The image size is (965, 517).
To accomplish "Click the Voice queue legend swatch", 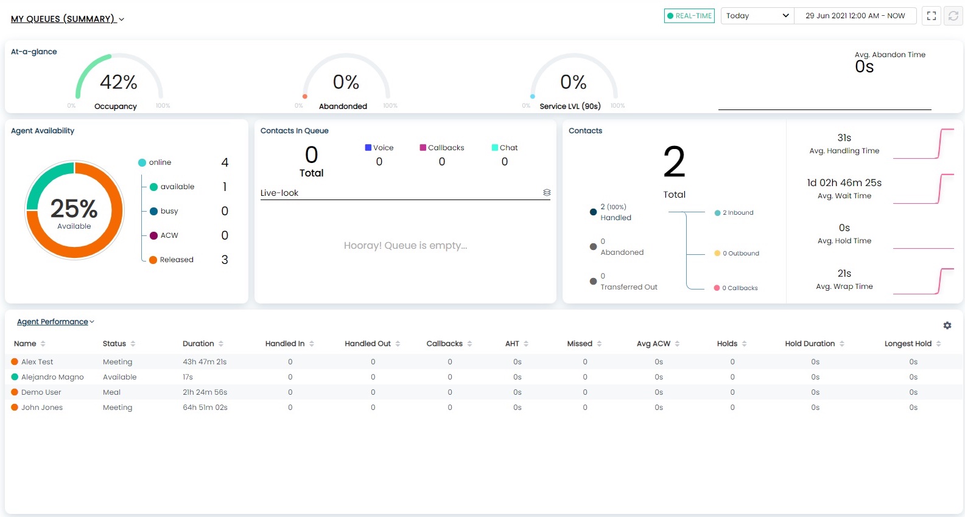I will (x=368, y=147).
